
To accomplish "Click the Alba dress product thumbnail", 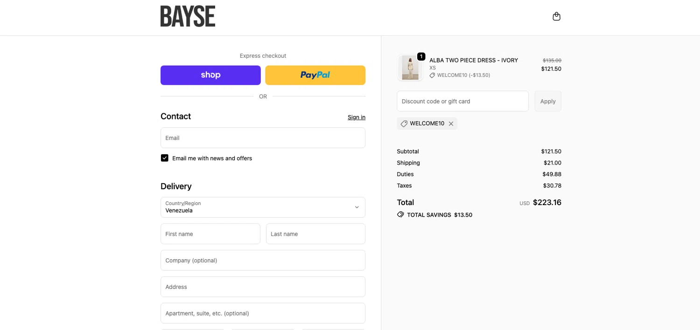I will [x=410, y=68].
